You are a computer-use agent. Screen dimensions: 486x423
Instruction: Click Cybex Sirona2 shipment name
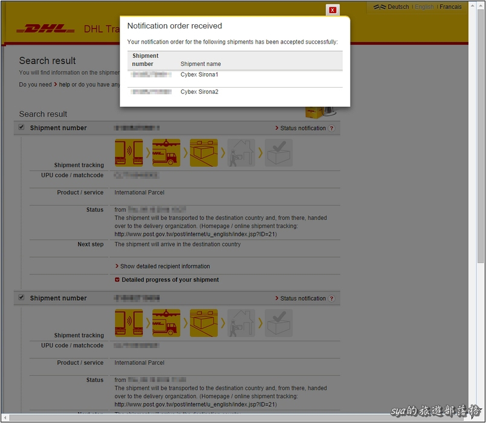(199, 92)
